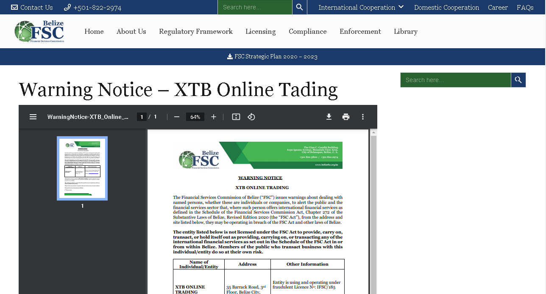Viewport: 546px width, 294px height.
Task: Click XTB ONLINE TRADING heading in PDF
Action: click(x=262, y=187)
